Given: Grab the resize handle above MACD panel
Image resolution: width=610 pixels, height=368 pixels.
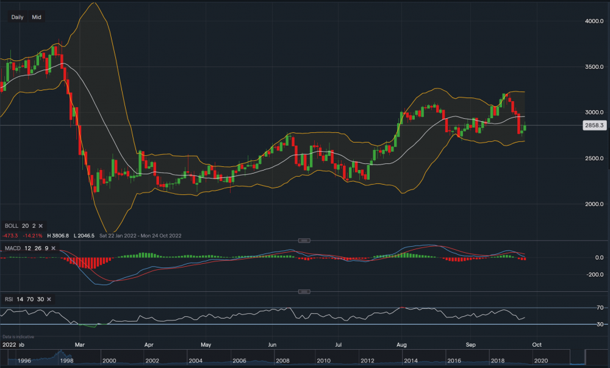Looking at the screenshot, I should tap(301, 241).
